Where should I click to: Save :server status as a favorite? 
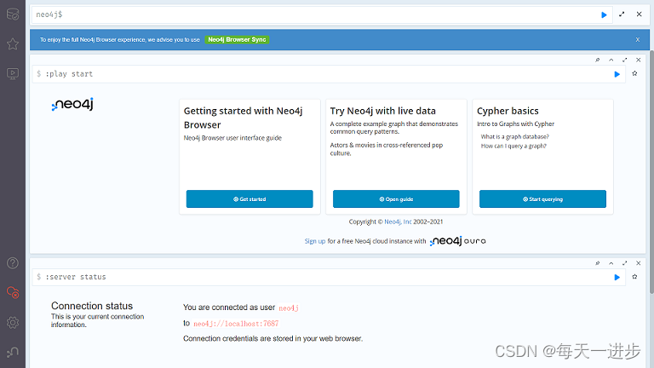pos(634,277)
